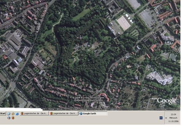Image resolution: width=184 pixels, height=138 pixels.
Task: Click the orange pencil quick launch icon
Action: [x=13, y=114]
